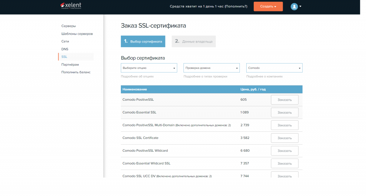Image resolution: width=366 pixels, height=196 pixels.
Task: Click the Подробнее о типах проверки link
Action: 206,76
